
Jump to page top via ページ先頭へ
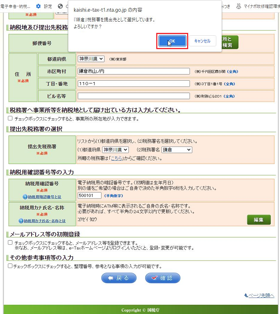click(x=261, y=296)
